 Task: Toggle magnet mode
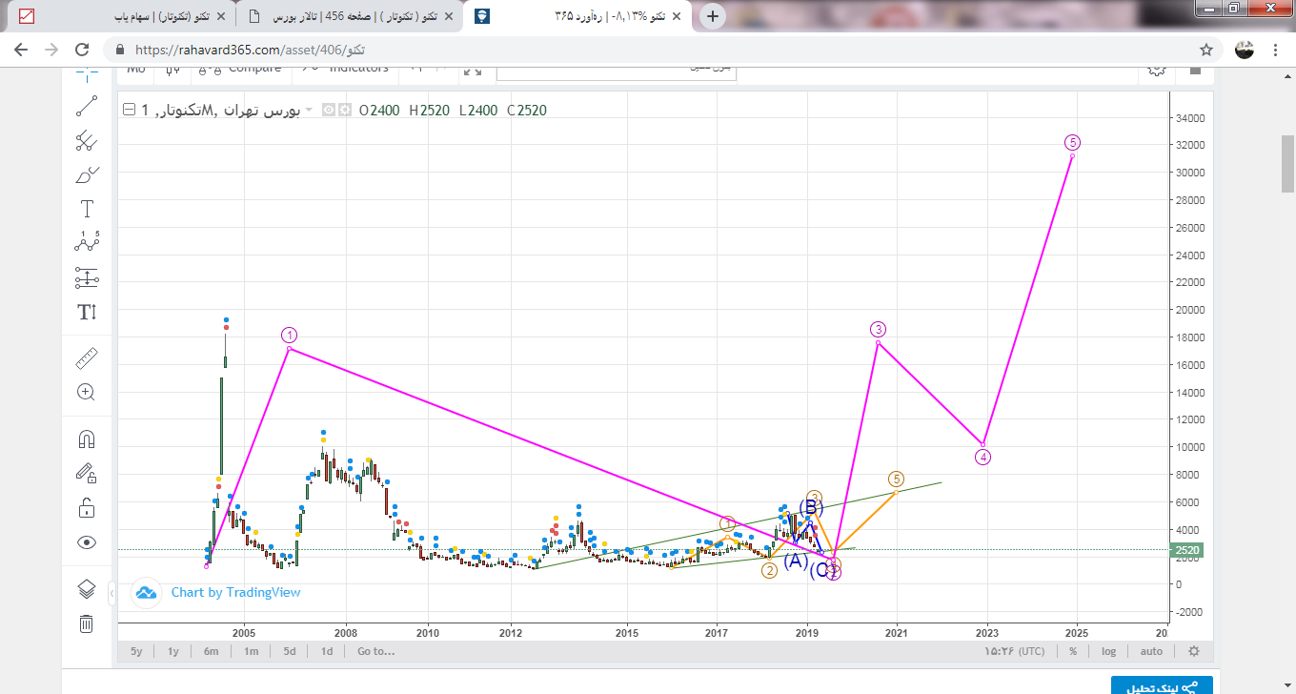[x=87, y=439]
